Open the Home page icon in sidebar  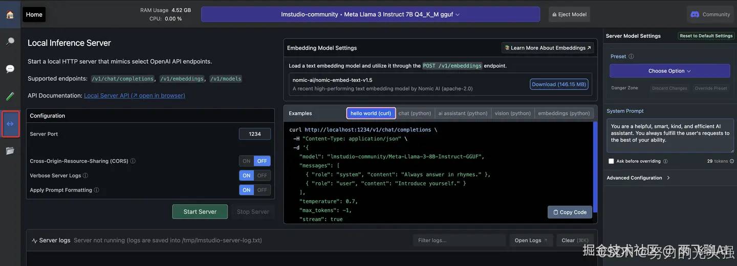click(x=10, y=14)
